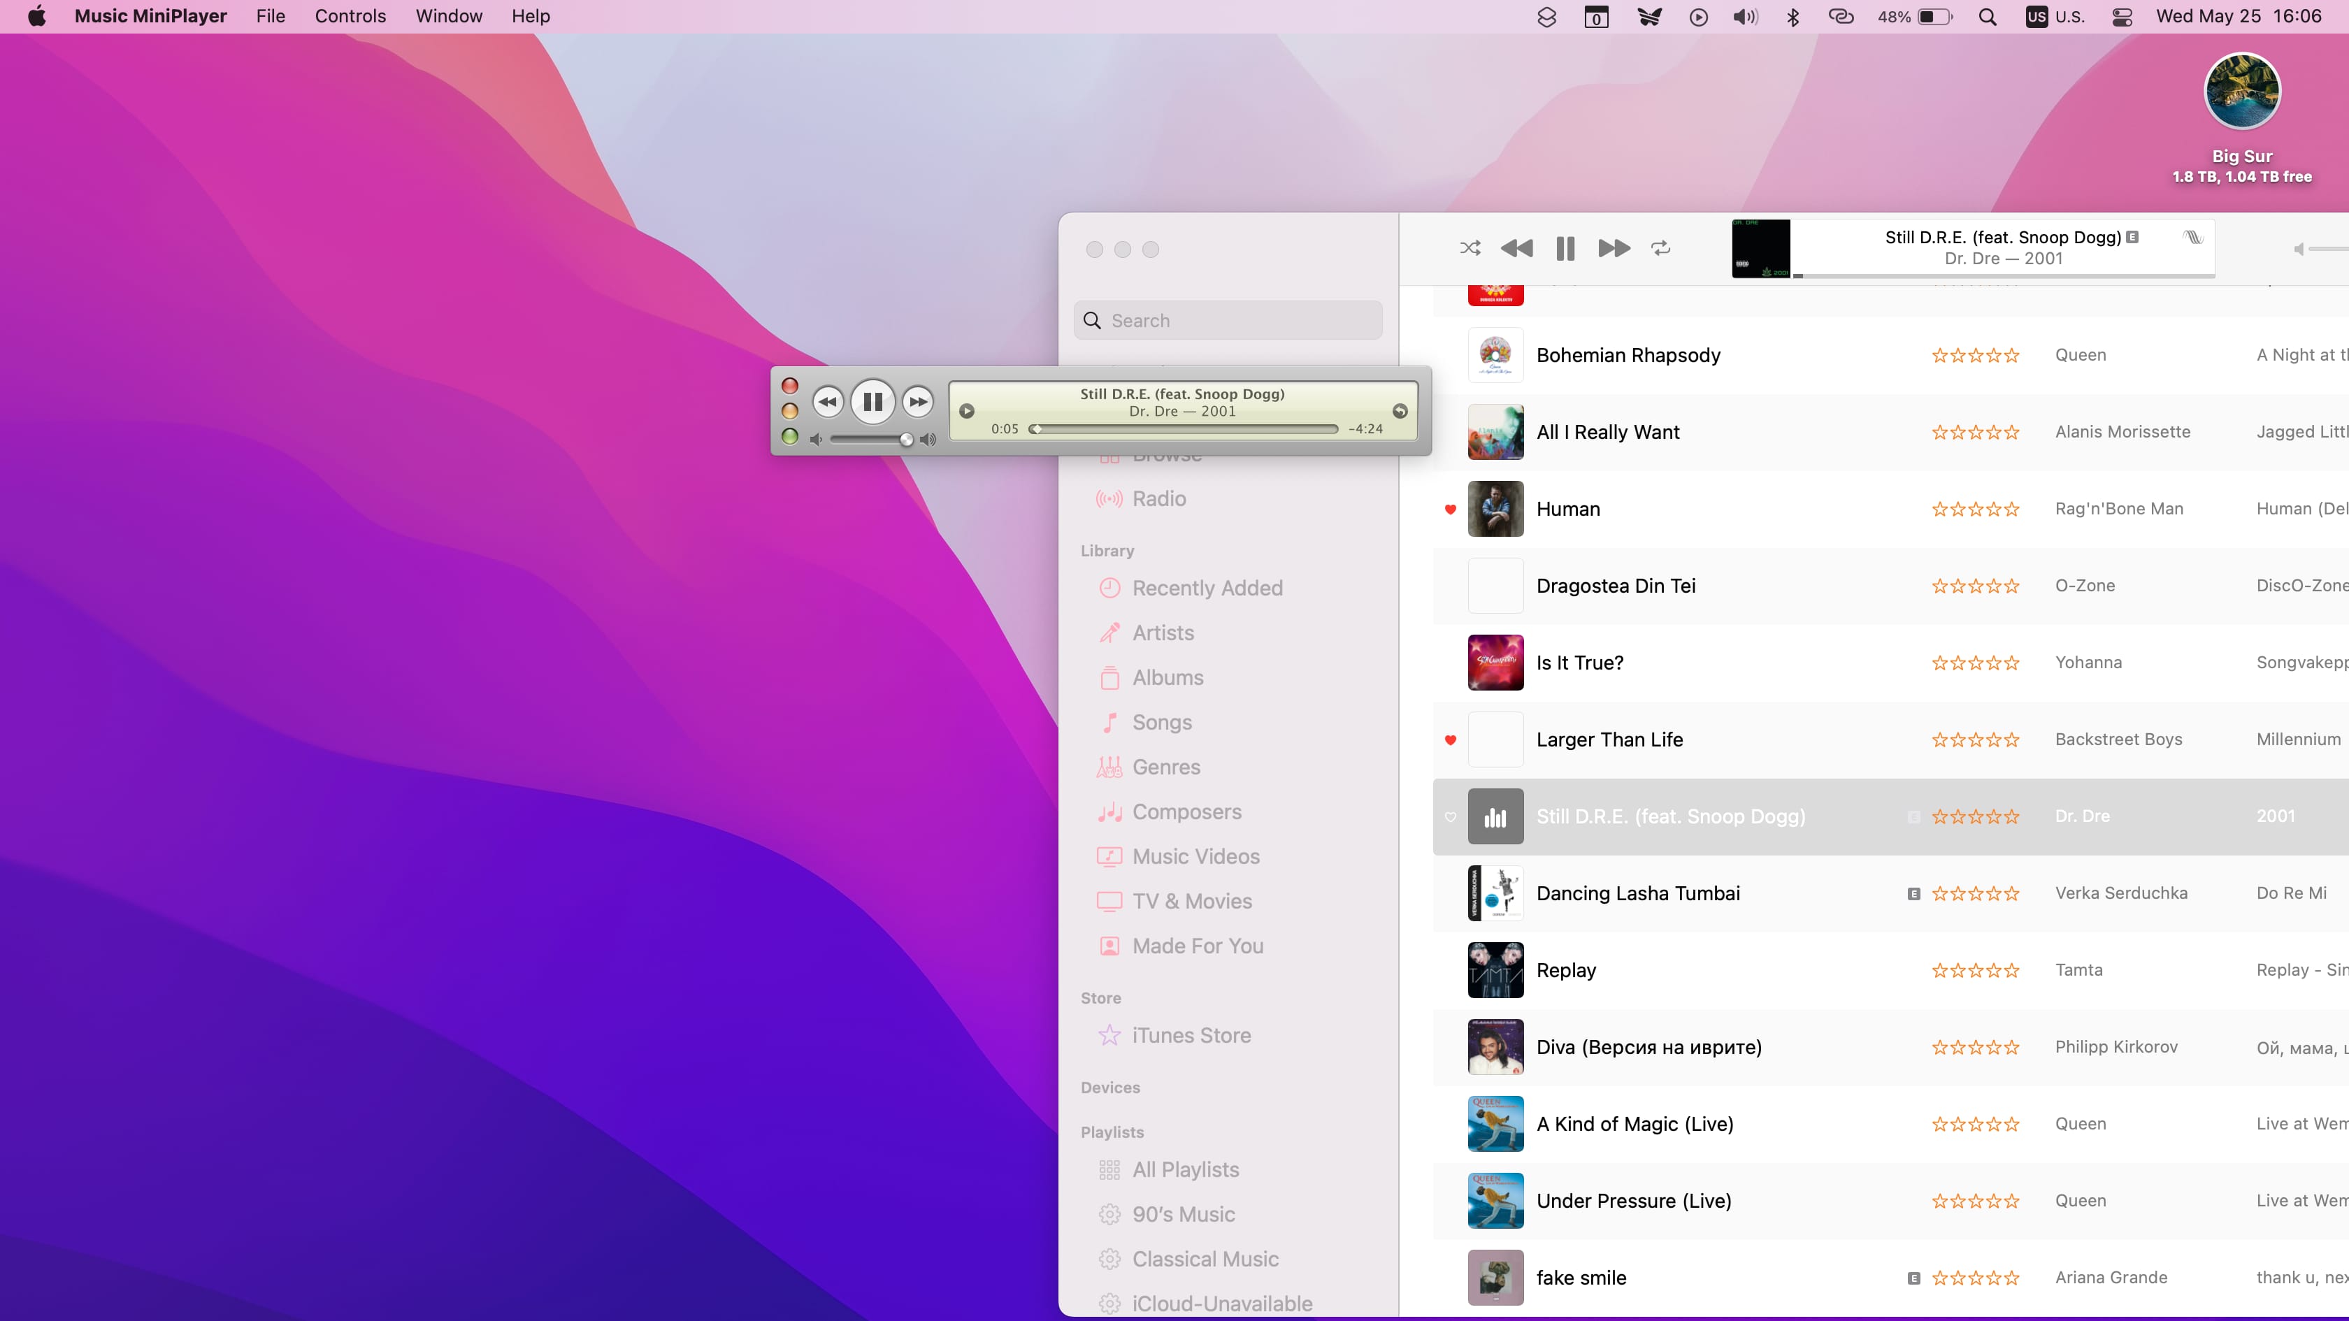Toggle the heart on Still D.R.E. row

1450,817
